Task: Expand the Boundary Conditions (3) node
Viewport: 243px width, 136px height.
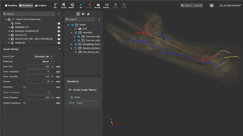Action: point(9,31)
